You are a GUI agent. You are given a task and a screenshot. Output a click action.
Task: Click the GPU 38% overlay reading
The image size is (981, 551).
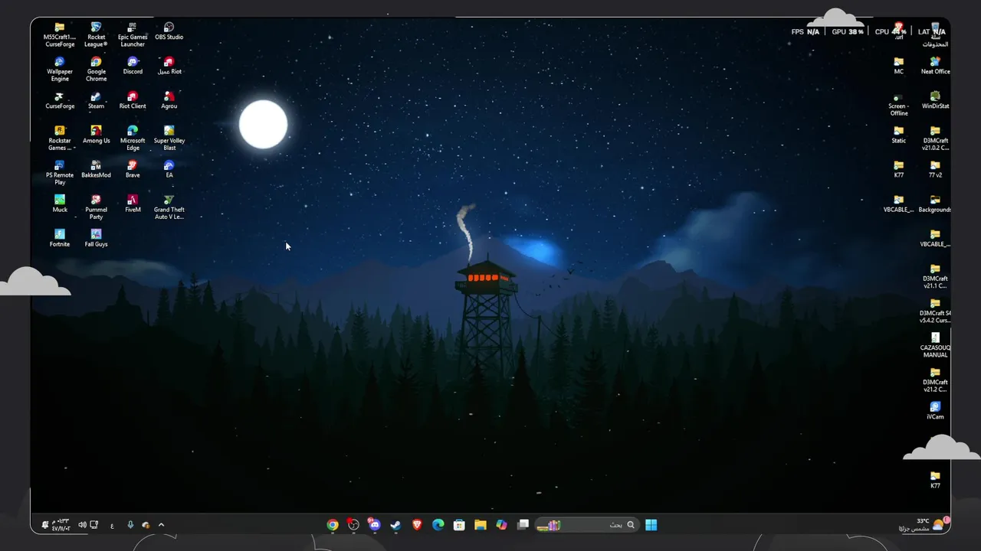(x=848, y=32)
